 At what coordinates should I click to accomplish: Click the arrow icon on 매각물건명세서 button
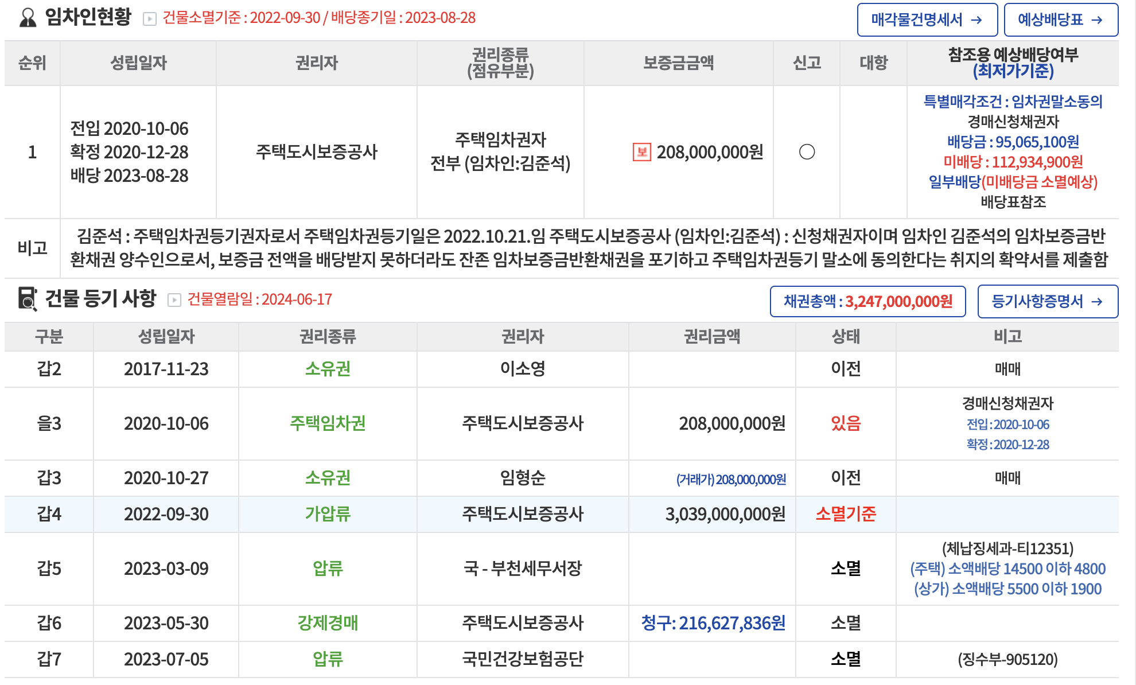[977, 20]
